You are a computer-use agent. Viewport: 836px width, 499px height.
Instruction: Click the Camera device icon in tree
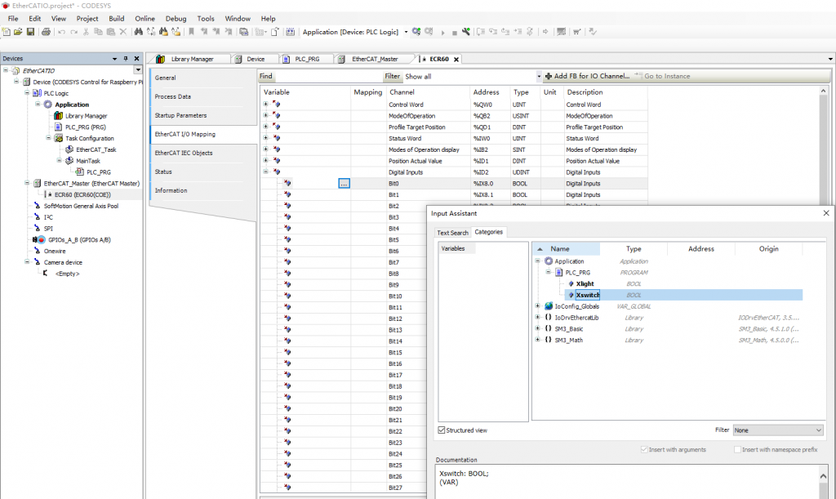(x=38, y=262)
